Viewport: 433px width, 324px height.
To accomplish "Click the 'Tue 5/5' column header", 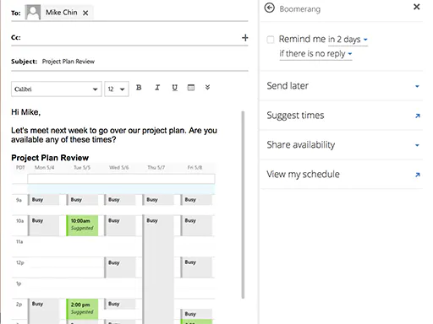I will coord(82,167).
